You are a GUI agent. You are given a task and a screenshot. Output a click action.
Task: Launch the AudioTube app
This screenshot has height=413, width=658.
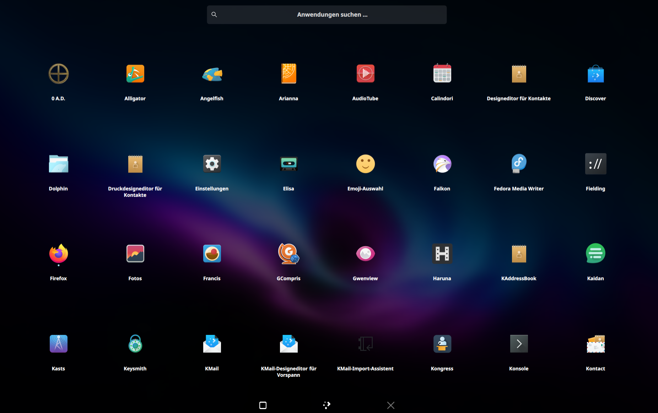[366, 74]
